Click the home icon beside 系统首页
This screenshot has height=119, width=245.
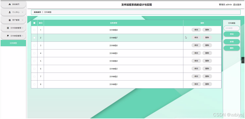click(10, 5)
